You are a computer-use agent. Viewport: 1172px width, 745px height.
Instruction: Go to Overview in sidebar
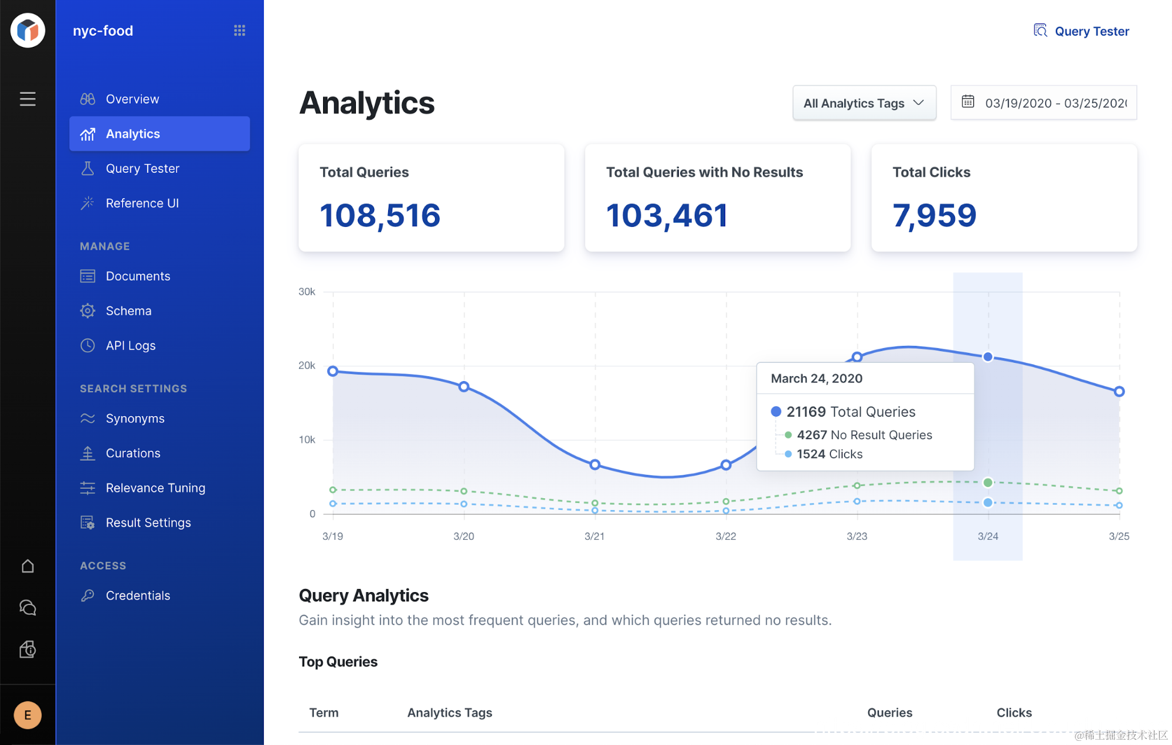tap(133, 99)
